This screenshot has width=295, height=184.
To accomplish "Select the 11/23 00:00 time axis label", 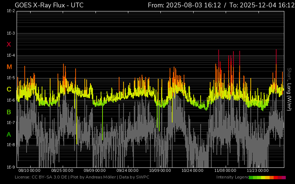I will (258, 171).
